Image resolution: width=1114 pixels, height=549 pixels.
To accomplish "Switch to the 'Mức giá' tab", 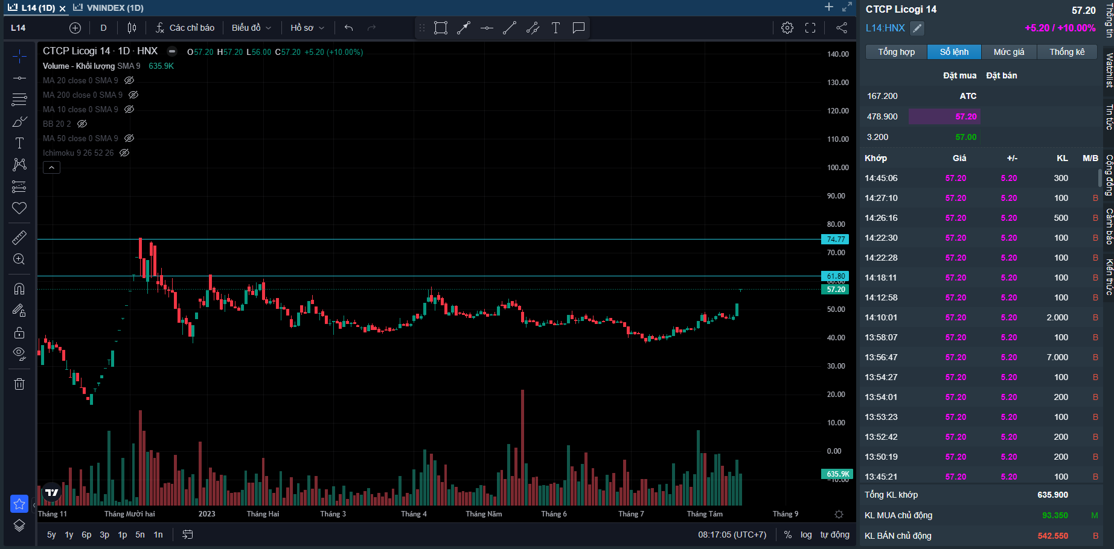I will pyautogui.click(x=1009, y=52).
